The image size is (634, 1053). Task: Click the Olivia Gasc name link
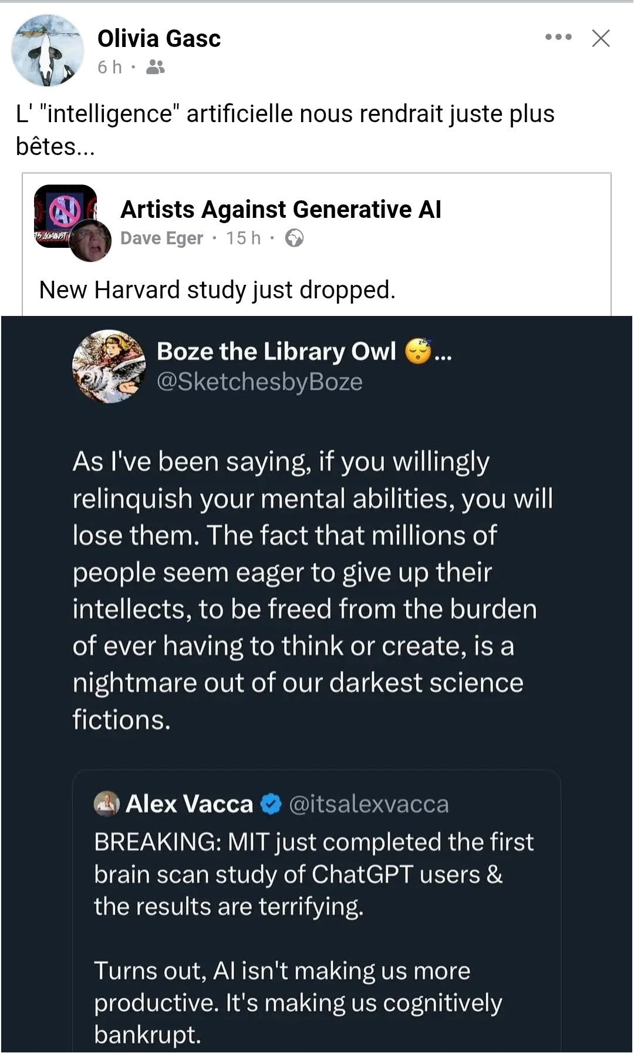point(159,39)
